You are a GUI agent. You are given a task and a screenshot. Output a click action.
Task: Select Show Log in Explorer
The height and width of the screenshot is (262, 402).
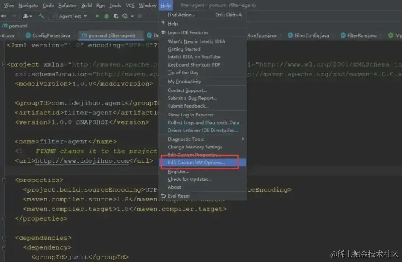pos(203,115)
